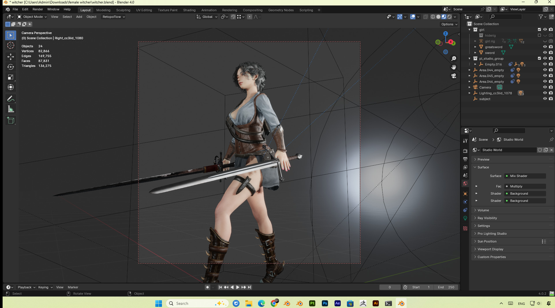
Task: Switch to rendered viewport shading
Action: tap(449, 17)
